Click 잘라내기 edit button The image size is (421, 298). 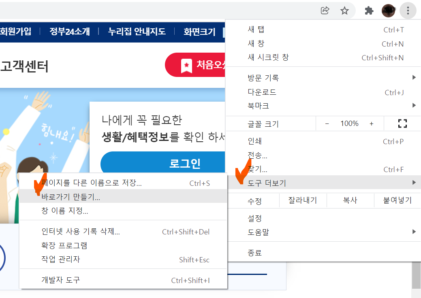pyautogui.click(x=303, y=200)
